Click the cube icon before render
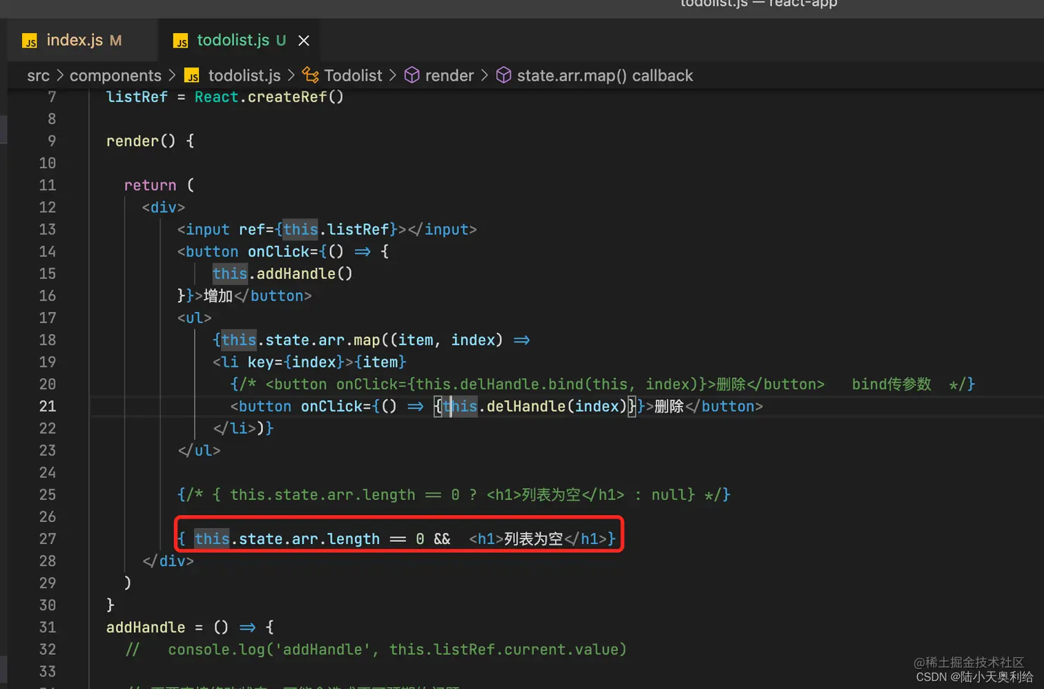The width and height of the screenshot is (1044, 689). click(x=412, y=75)
